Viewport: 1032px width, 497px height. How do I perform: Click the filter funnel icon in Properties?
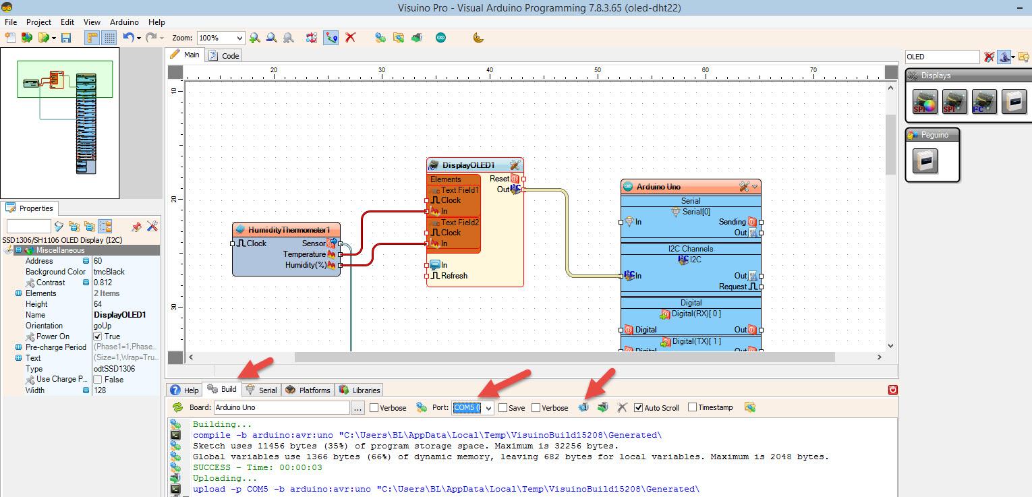click(59, 227)
